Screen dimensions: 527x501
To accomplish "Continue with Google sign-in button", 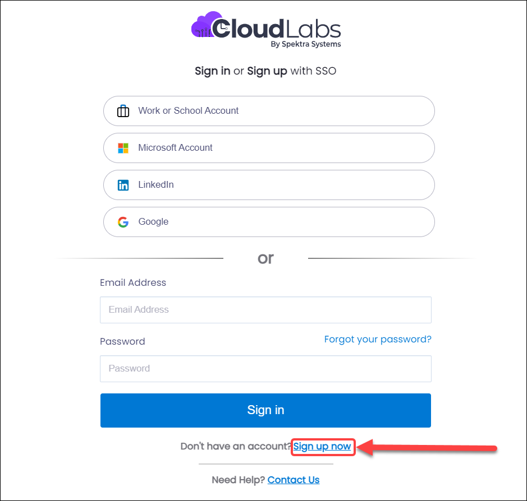I will [x=269, y=222].
